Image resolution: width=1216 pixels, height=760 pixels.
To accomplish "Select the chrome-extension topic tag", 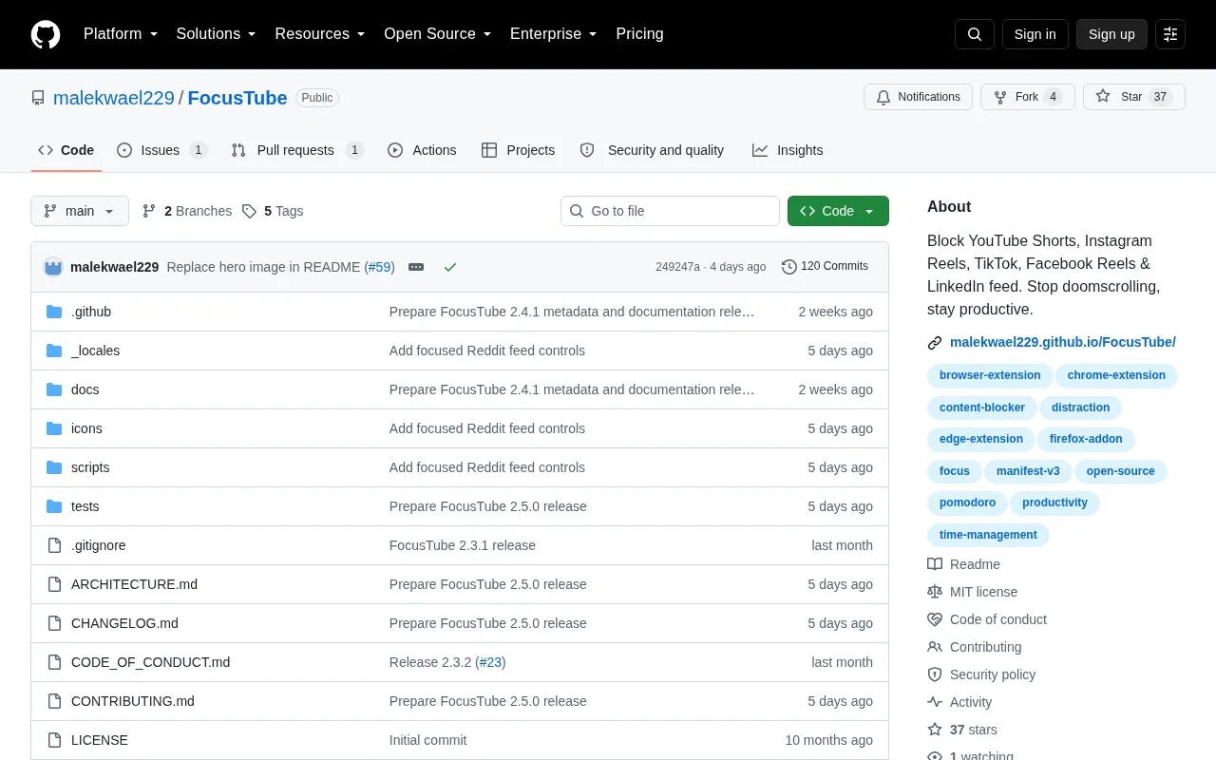I will [x=1116, y=375].
